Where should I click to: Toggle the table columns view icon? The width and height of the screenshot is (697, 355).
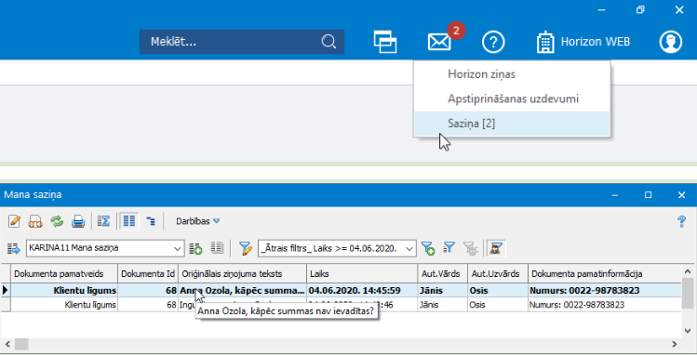129,221
